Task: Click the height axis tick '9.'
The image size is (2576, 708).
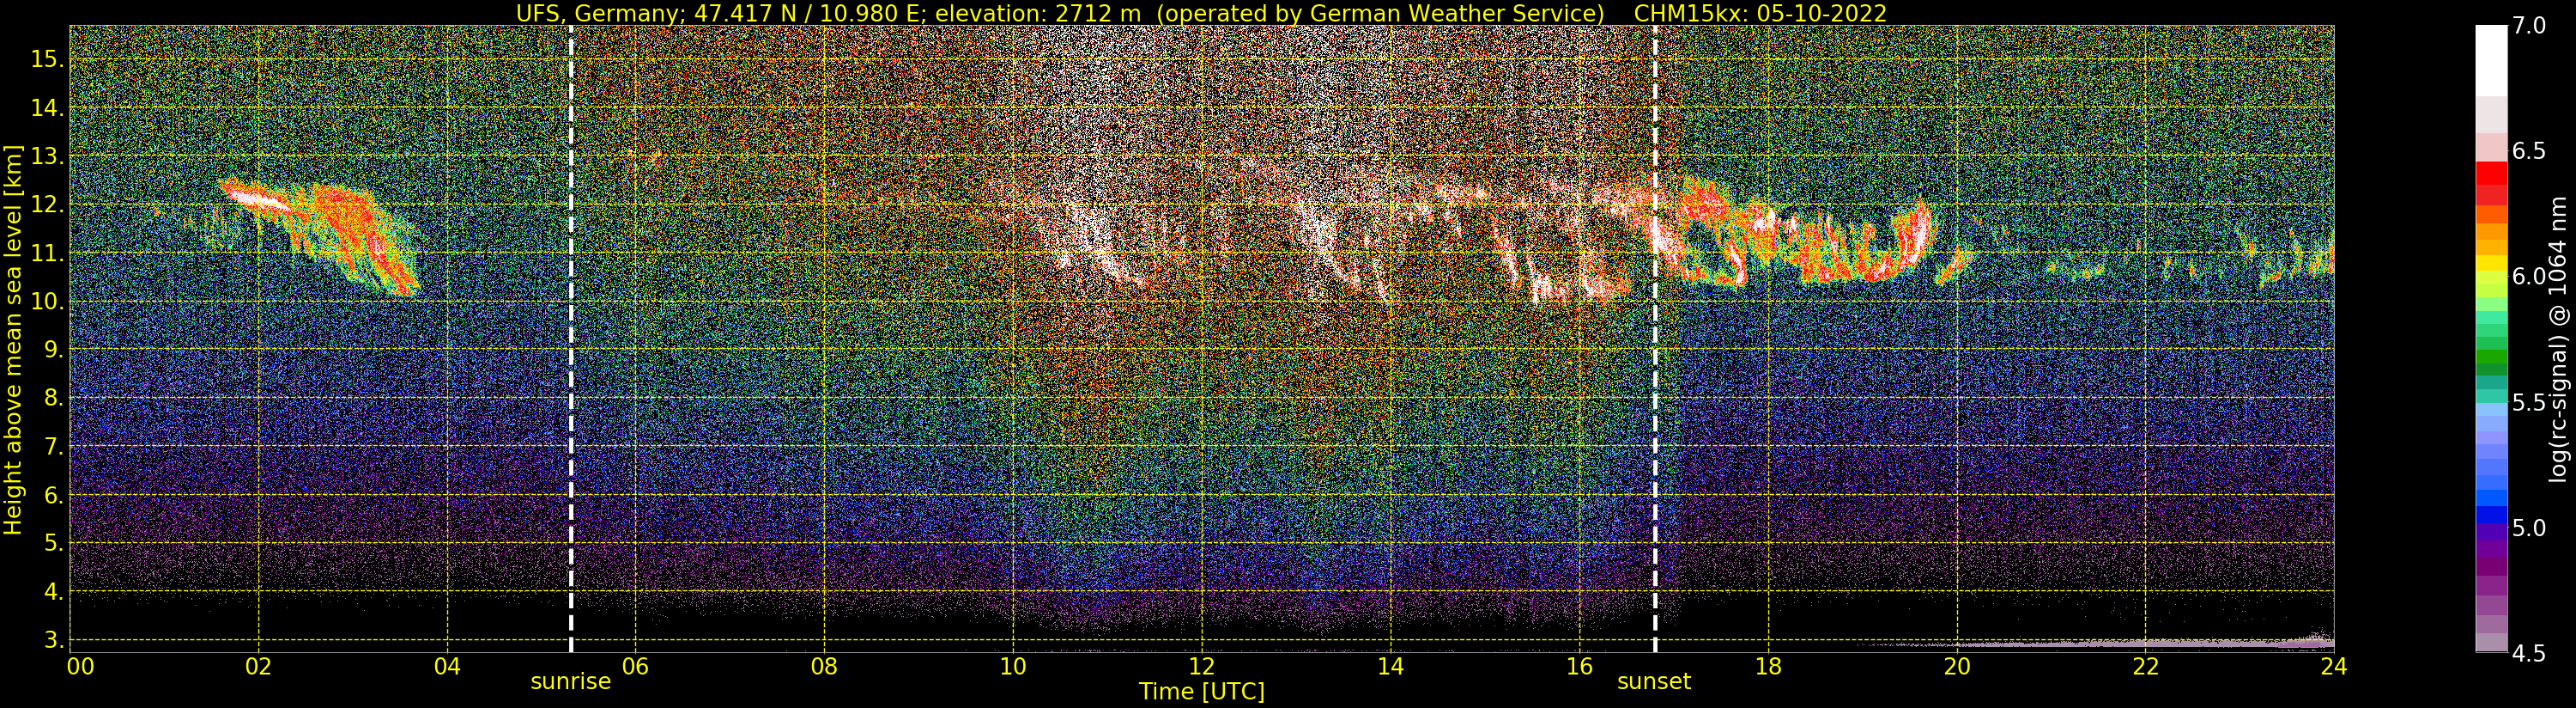Action: coord(53,350)
